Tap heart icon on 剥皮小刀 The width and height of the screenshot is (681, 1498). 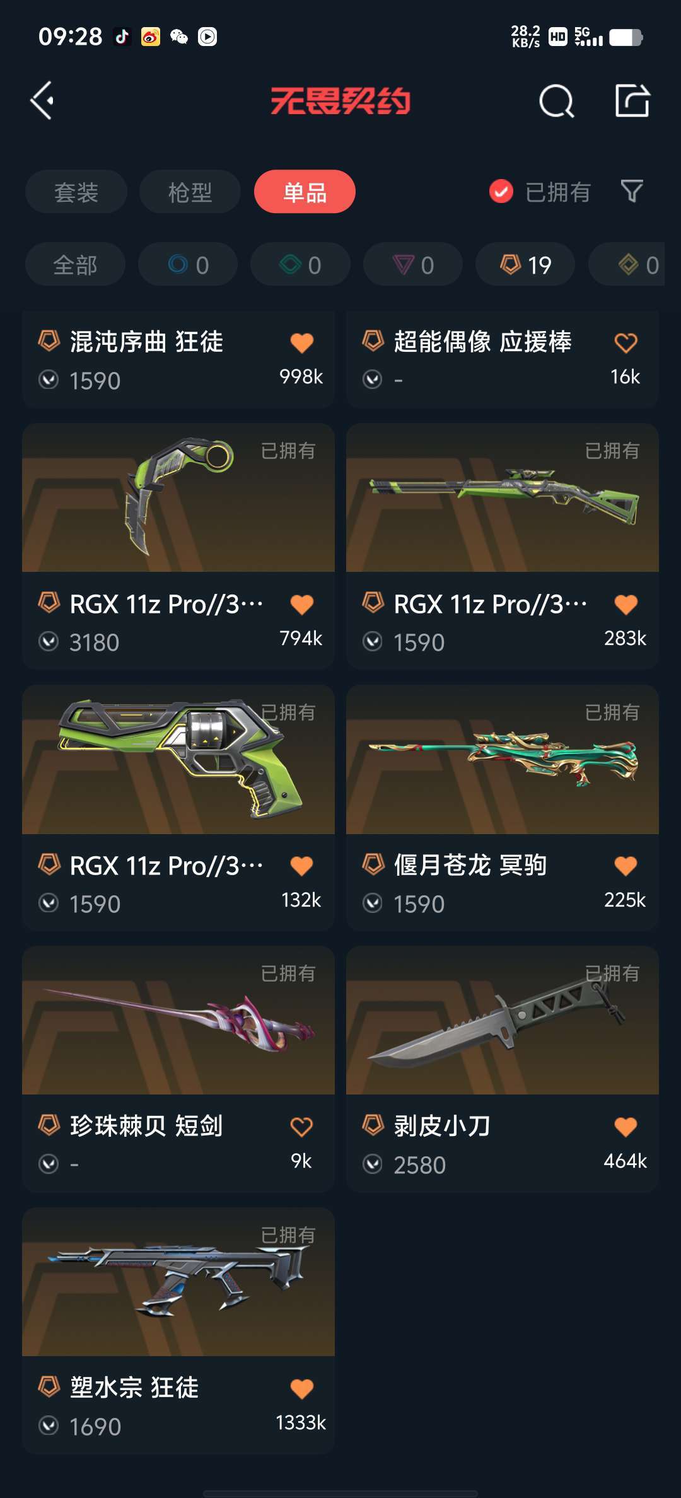626,1127
